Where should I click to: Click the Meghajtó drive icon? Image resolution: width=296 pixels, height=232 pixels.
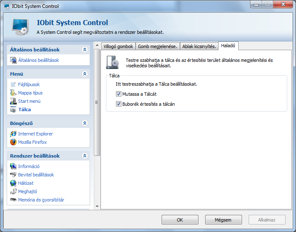13,191
